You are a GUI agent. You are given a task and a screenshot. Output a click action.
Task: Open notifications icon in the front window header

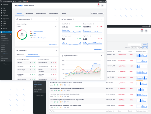(x=98, y=5)
